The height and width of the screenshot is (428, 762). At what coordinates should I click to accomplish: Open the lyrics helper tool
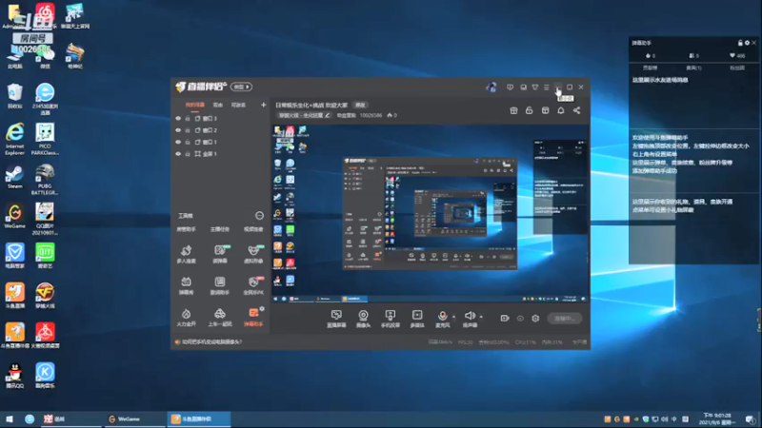(x=220, y=285)
